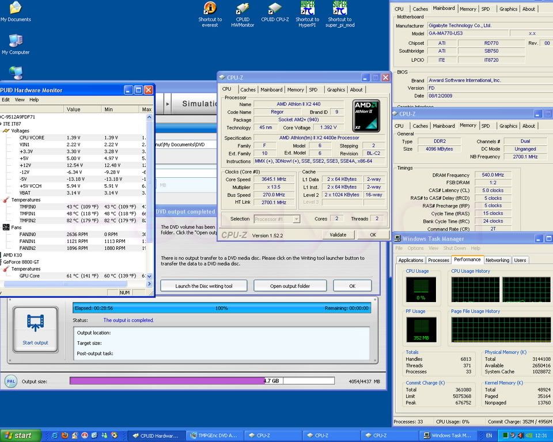
Task: Open the Start menu
Action: point(20,435)
